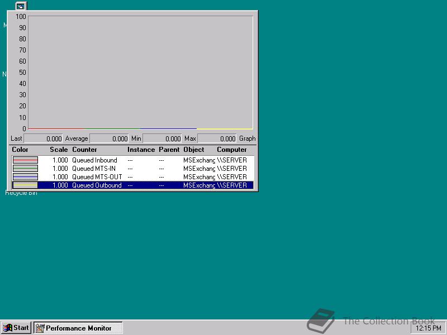Click the Parent column header
The height and width of the screenshot is (335, 447).
click(169, 150)
